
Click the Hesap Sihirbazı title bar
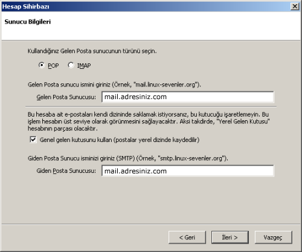tap(145, 7)
